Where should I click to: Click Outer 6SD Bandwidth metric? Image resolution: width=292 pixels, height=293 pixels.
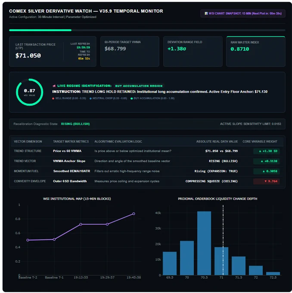point(70,181)
